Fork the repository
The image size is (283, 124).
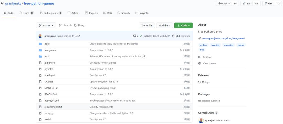268,4
